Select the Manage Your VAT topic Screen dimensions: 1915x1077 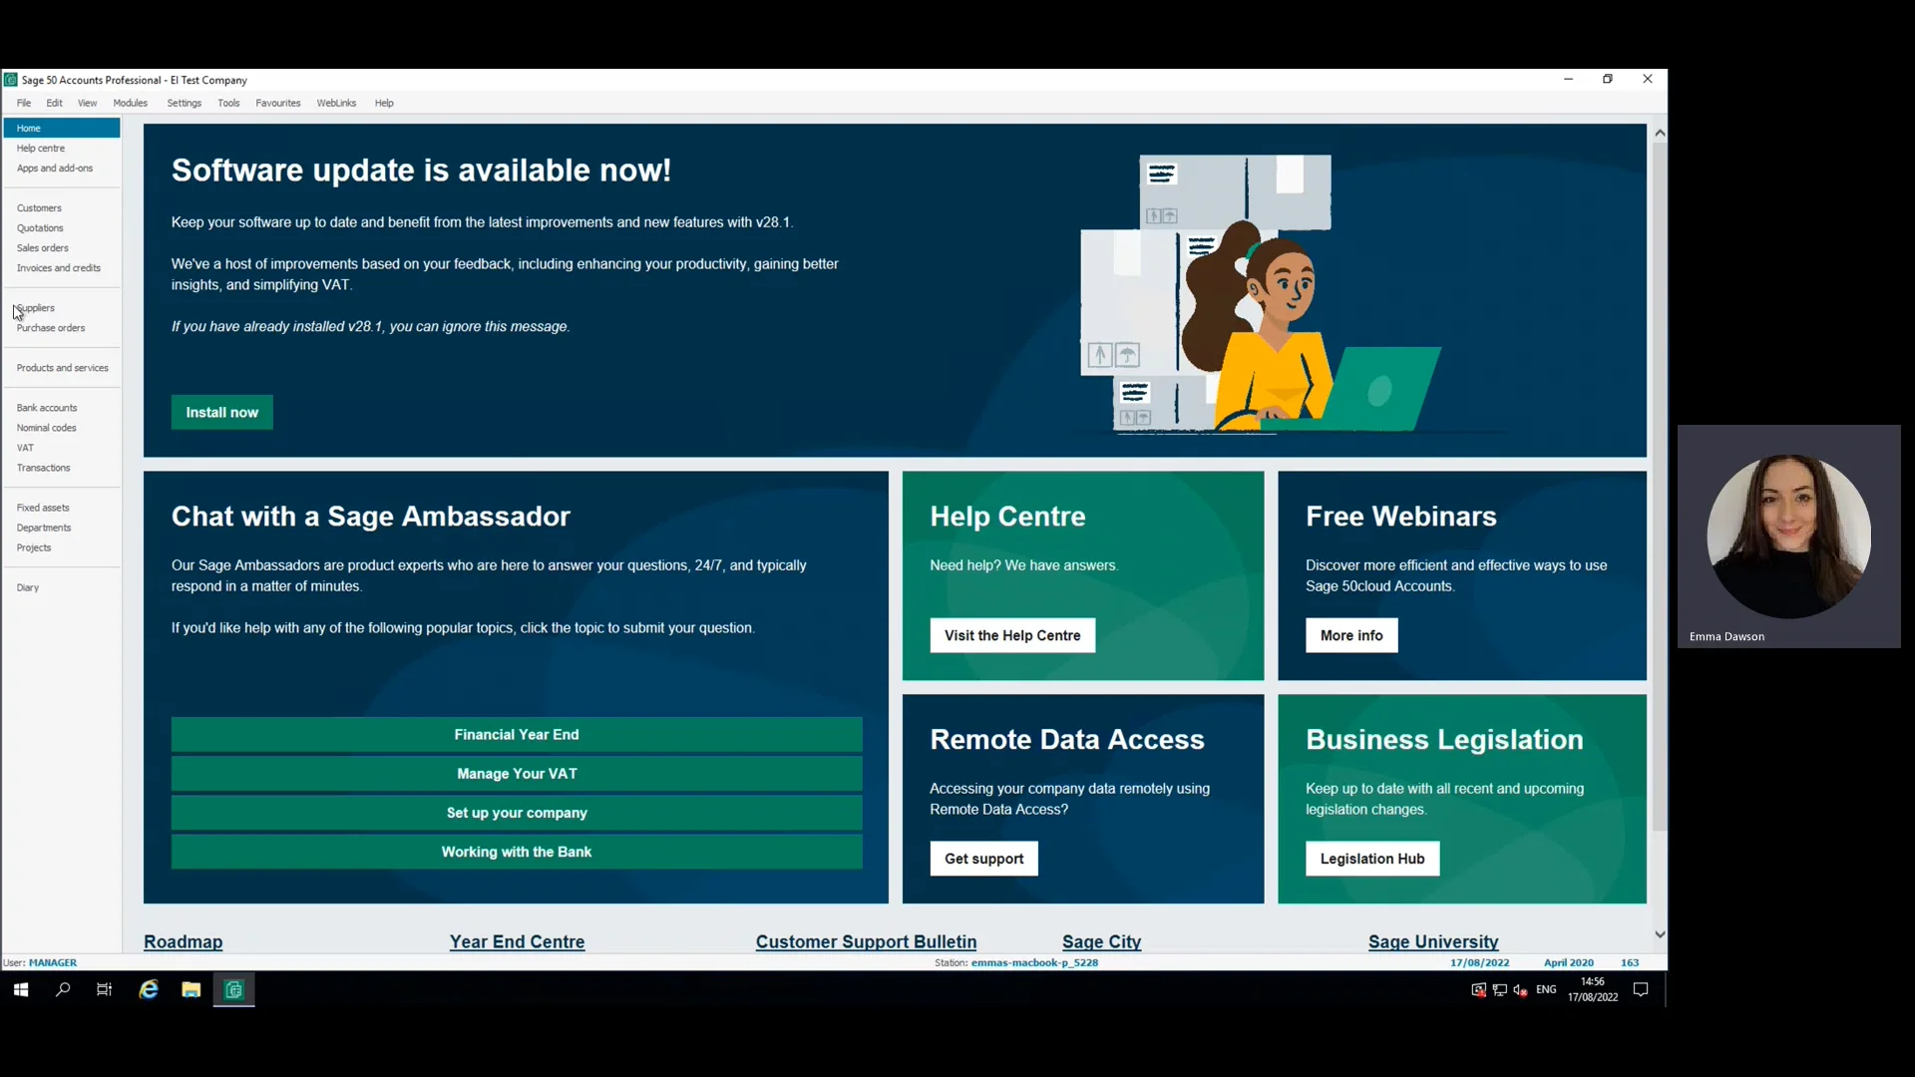[516, 773]
